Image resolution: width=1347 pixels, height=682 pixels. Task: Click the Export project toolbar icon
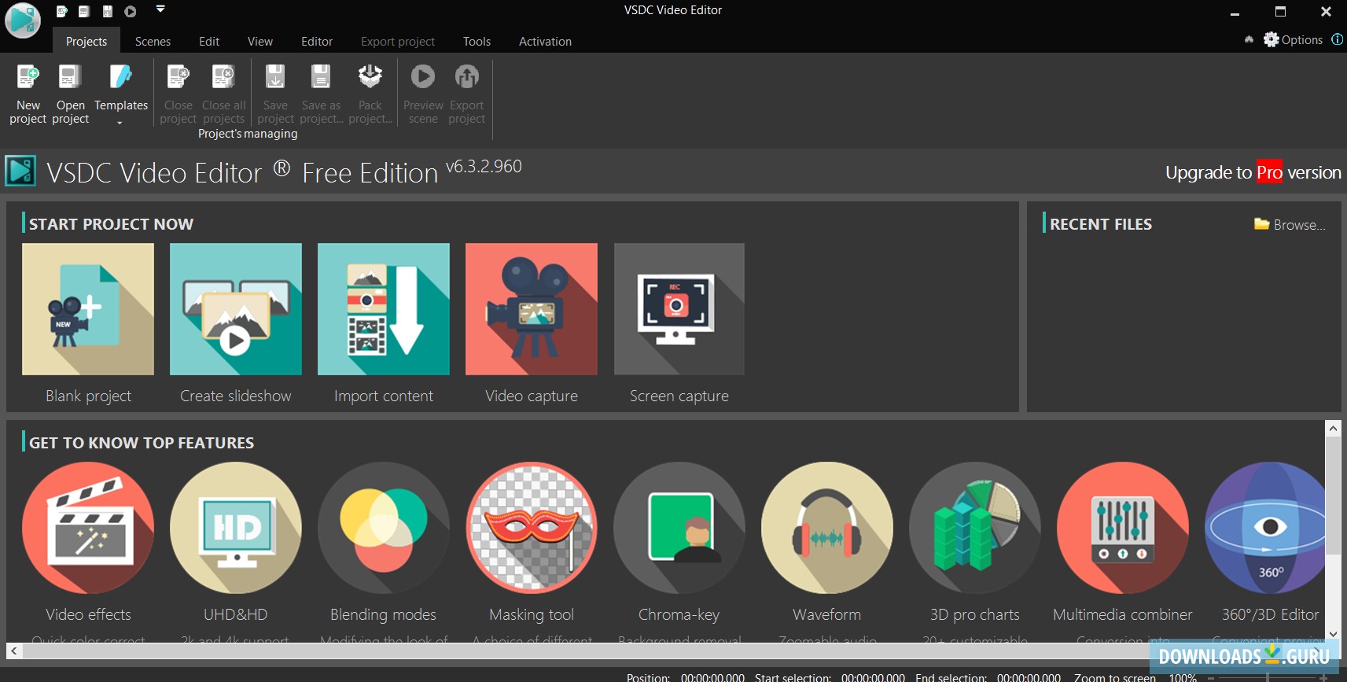click(467, 76)
